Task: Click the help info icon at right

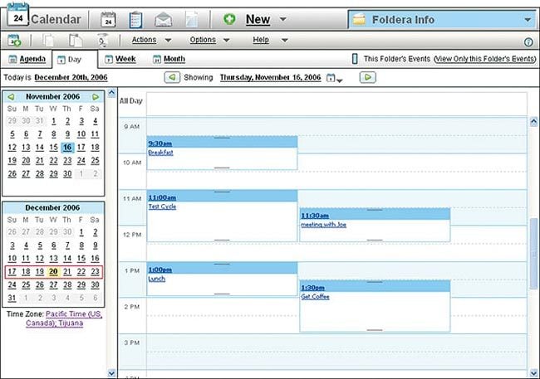Action: click(x=528, y=41)
